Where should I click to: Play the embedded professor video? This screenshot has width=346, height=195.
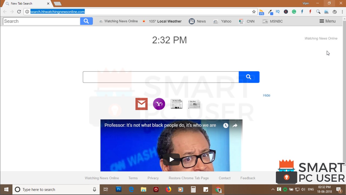[x=171, y=159]
